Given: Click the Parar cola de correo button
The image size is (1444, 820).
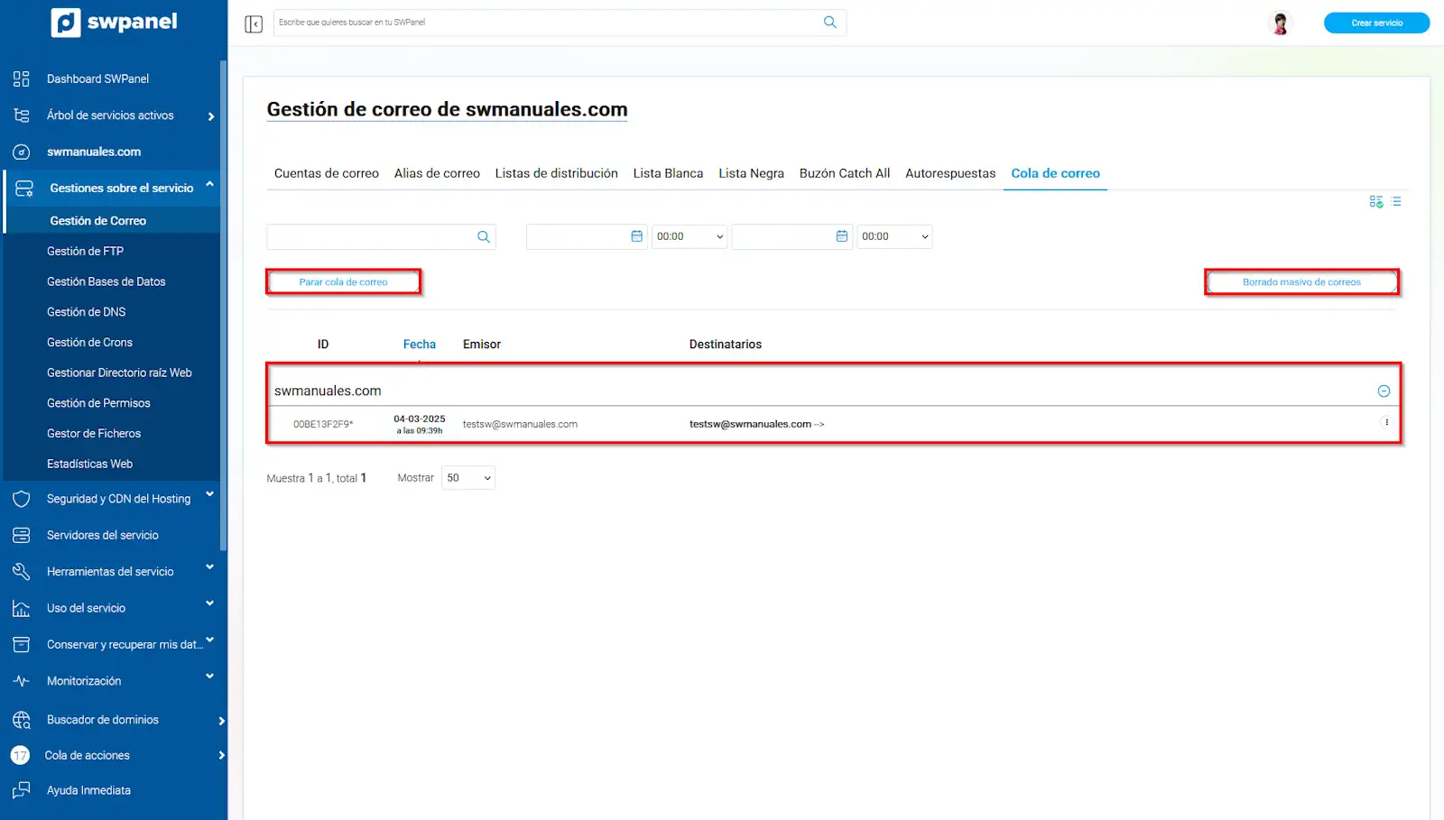Looking at the screenshot, I should pos(343,282).
